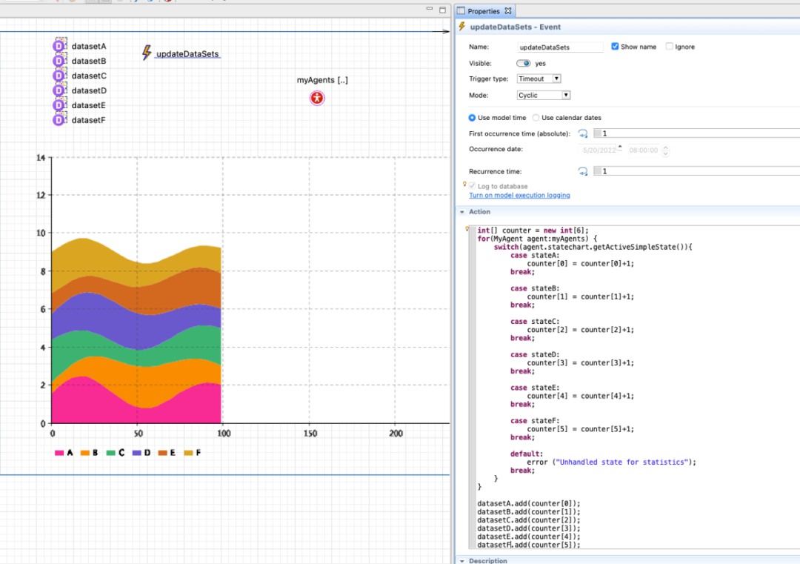Click the Occurrence date 5/20/2022 field

pos(599,150)
